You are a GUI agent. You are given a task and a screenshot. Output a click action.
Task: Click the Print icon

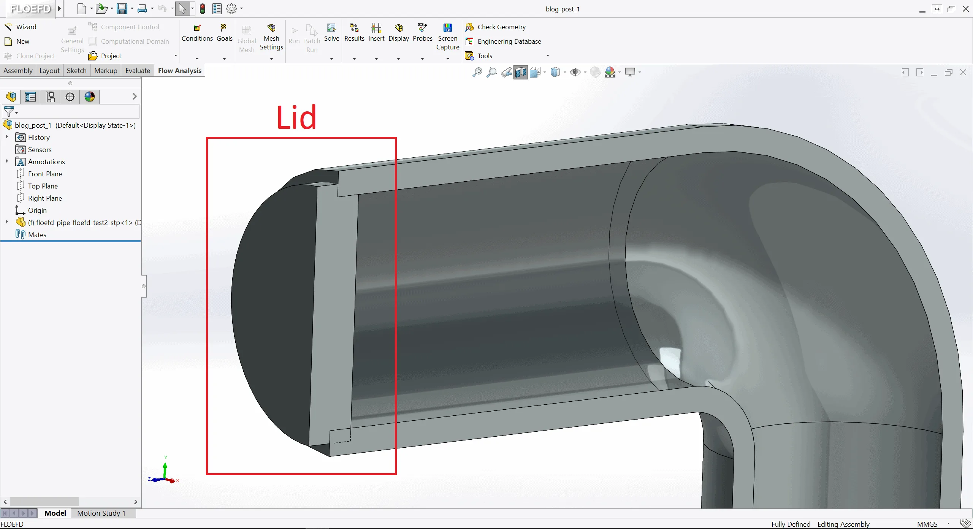[142, 9]
